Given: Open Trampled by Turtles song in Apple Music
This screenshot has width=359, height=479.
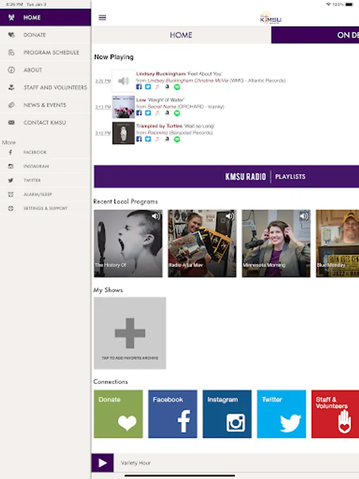Looking at the screenshot, I should (x=157, y=139).
